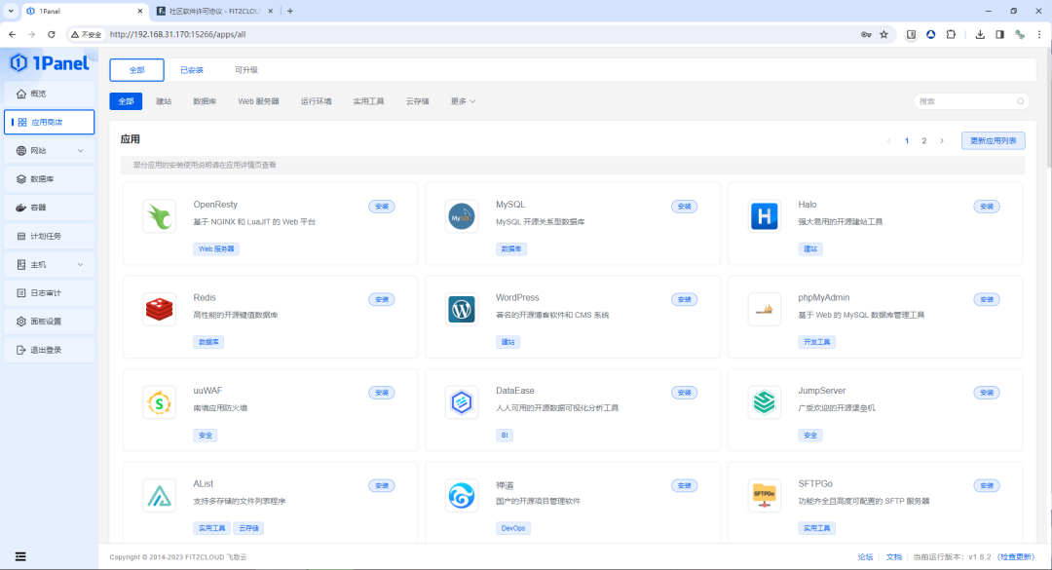Install the WordPress application
1052x570 pixels.
[x=684, y=299]
